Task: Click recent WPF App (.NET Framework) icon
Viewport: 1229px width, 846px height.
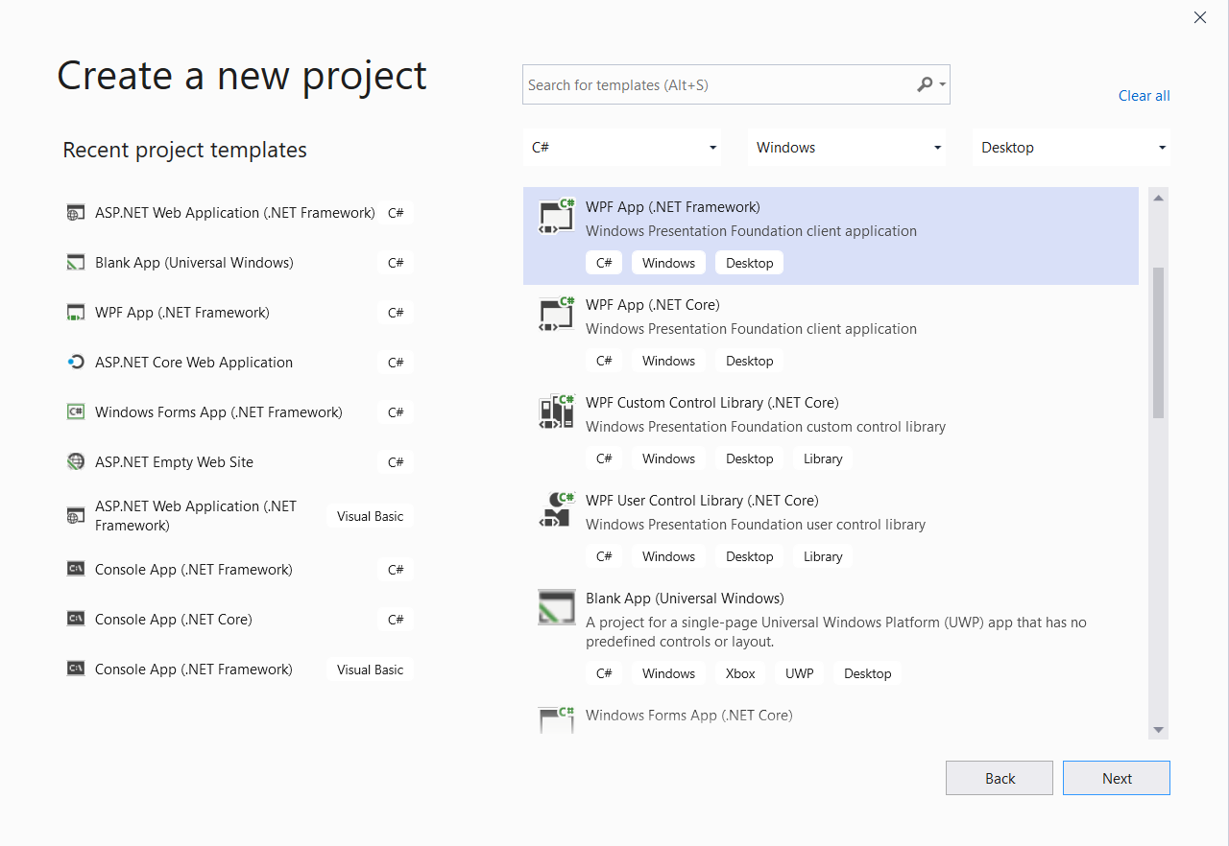Action: [76, 313]
